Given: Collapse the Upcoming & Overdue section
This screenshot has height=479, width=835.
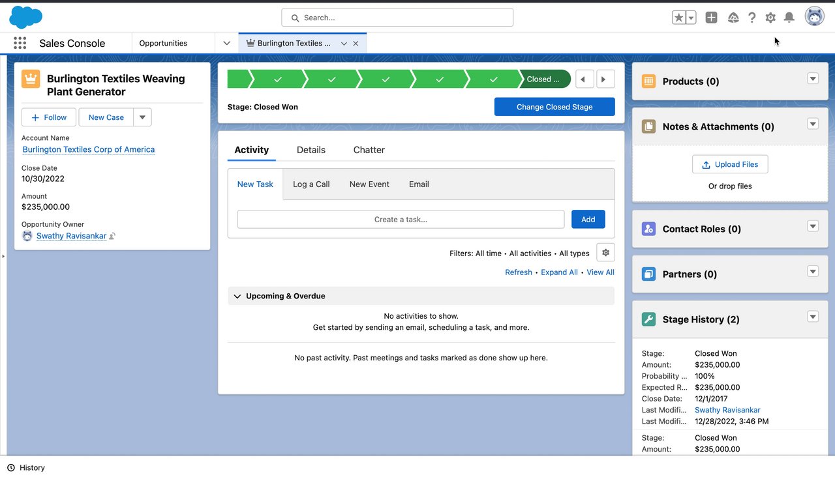Looking at the screenshot, I should point(237,296).
